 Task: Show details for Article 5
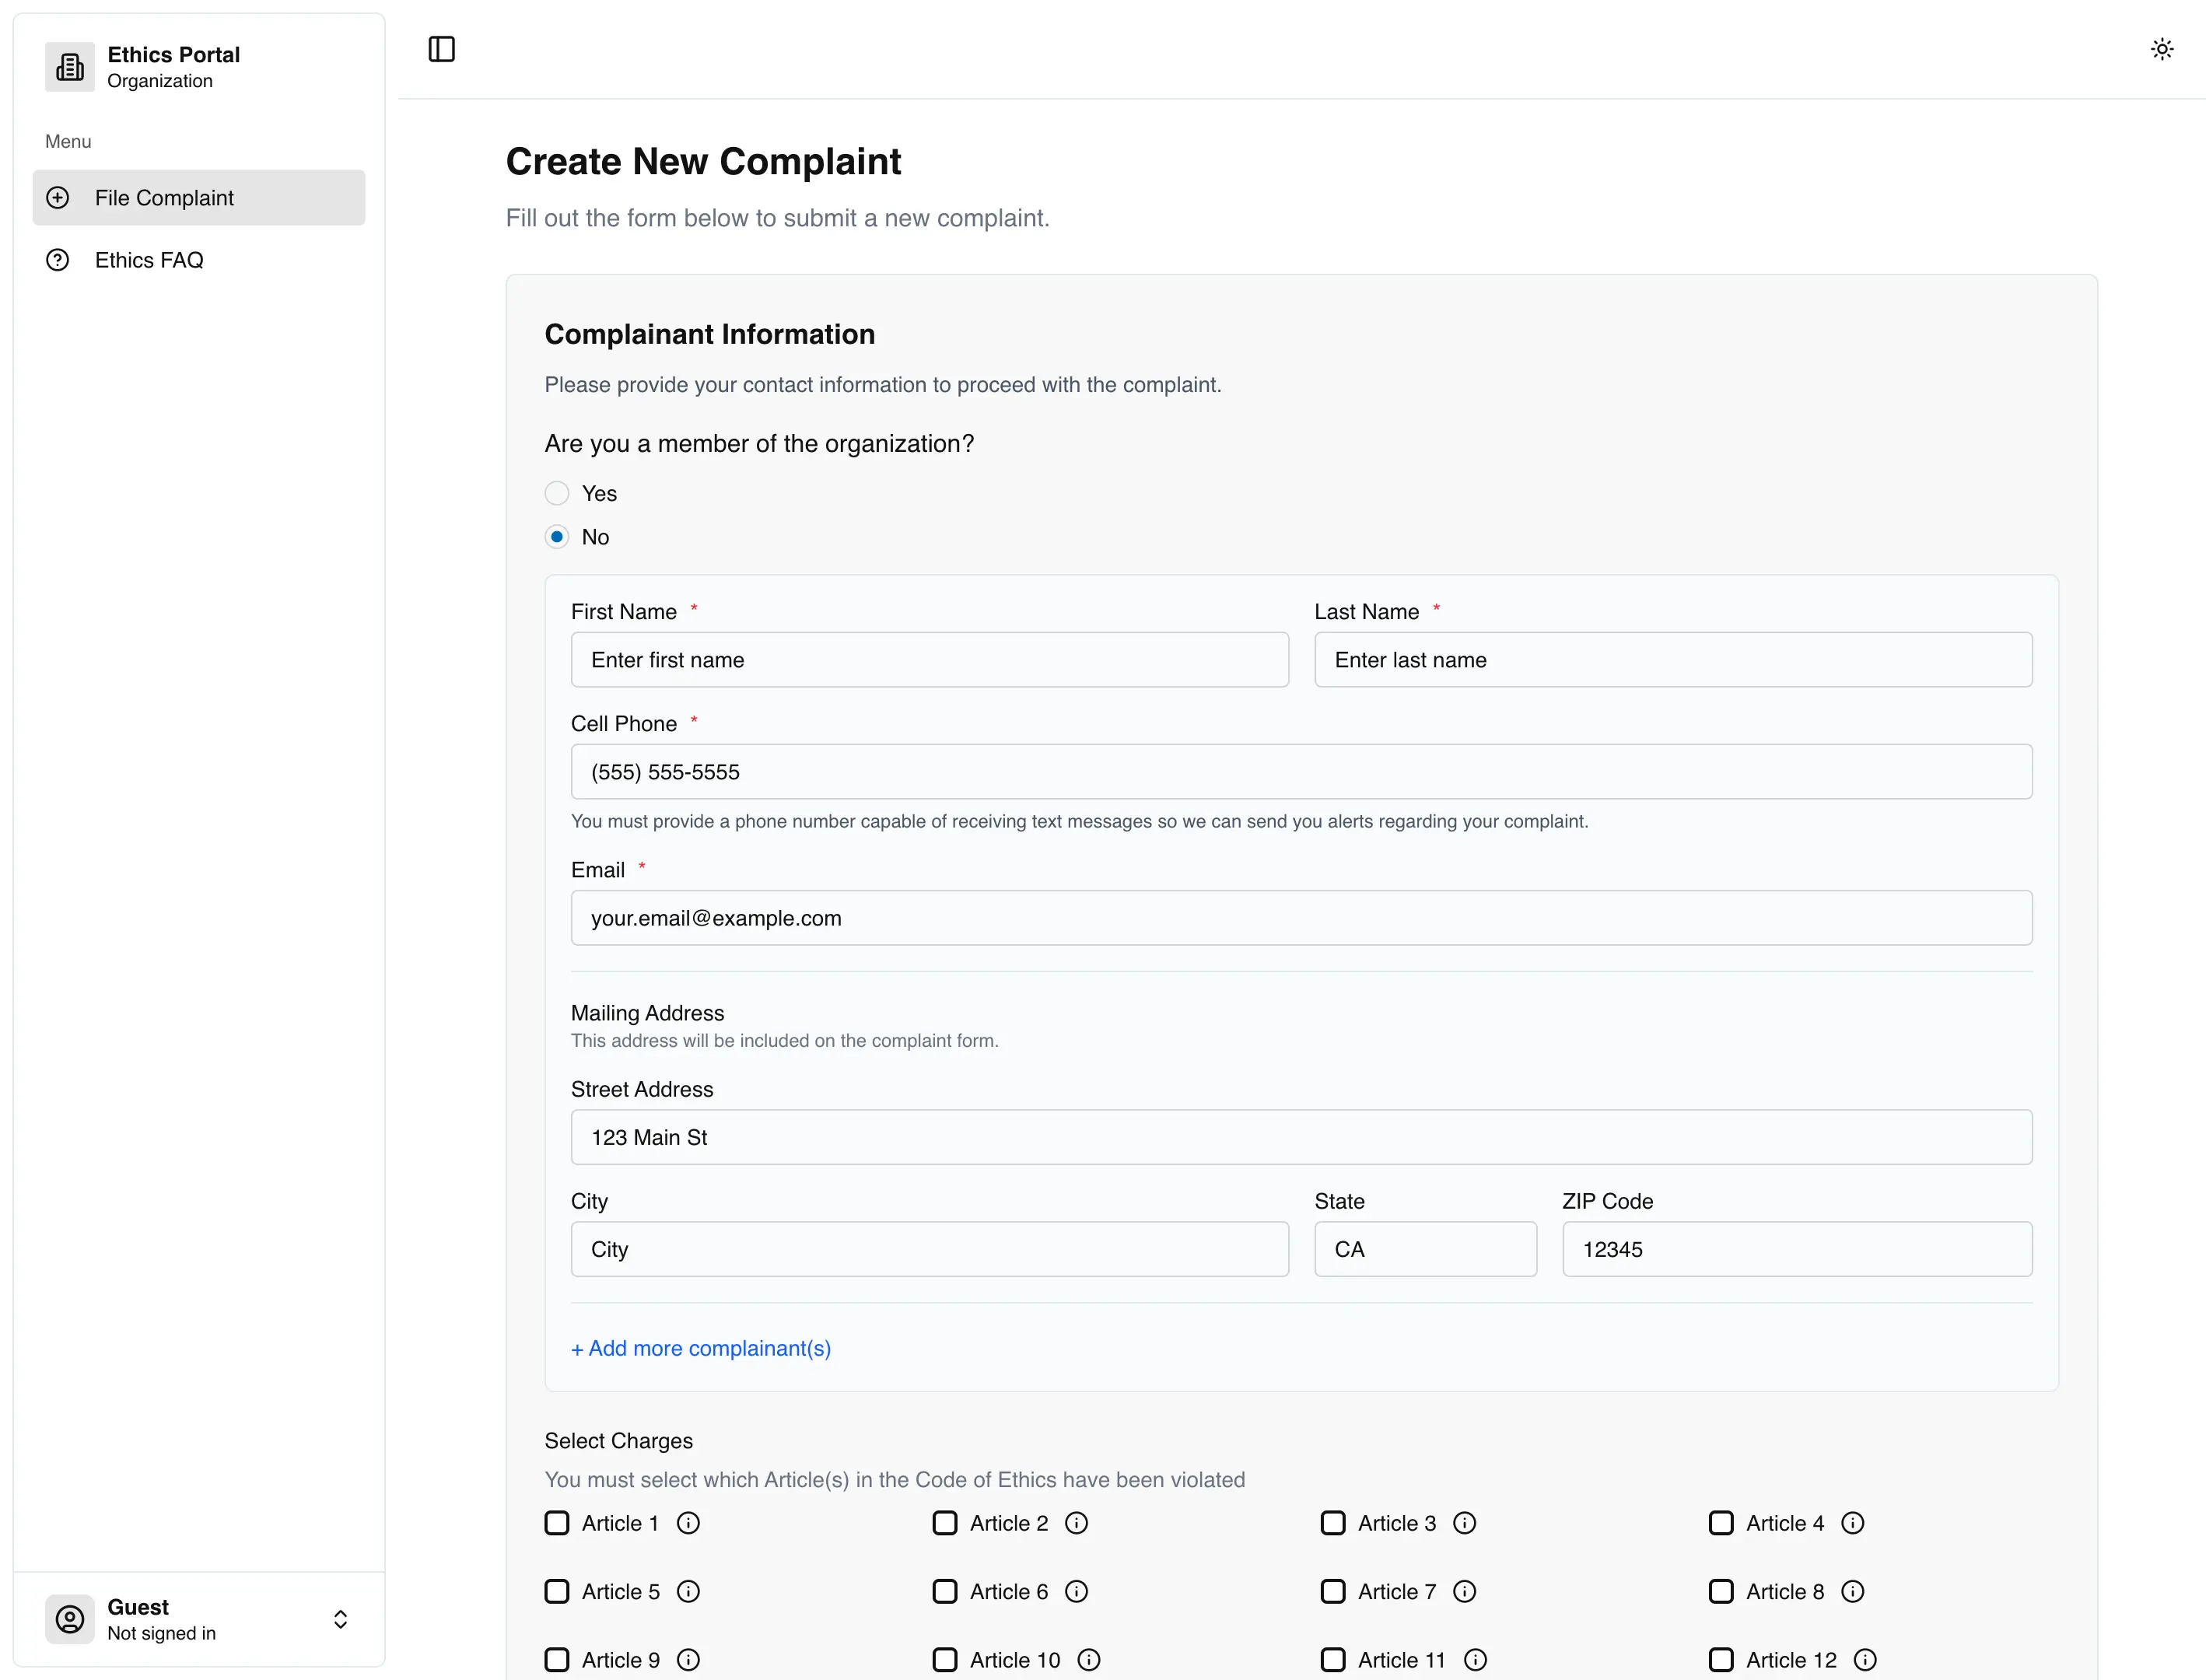688,1591
